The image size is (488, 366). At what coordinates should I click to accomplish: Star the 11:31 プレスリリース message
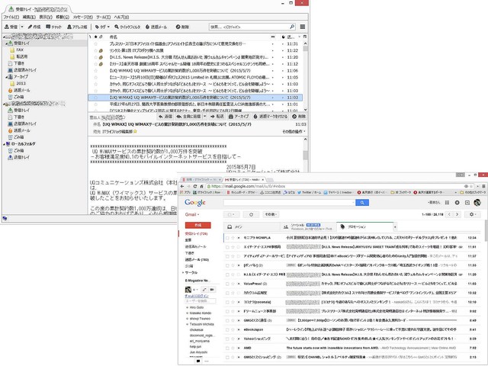pyautogui.click(x=95, y=44)
